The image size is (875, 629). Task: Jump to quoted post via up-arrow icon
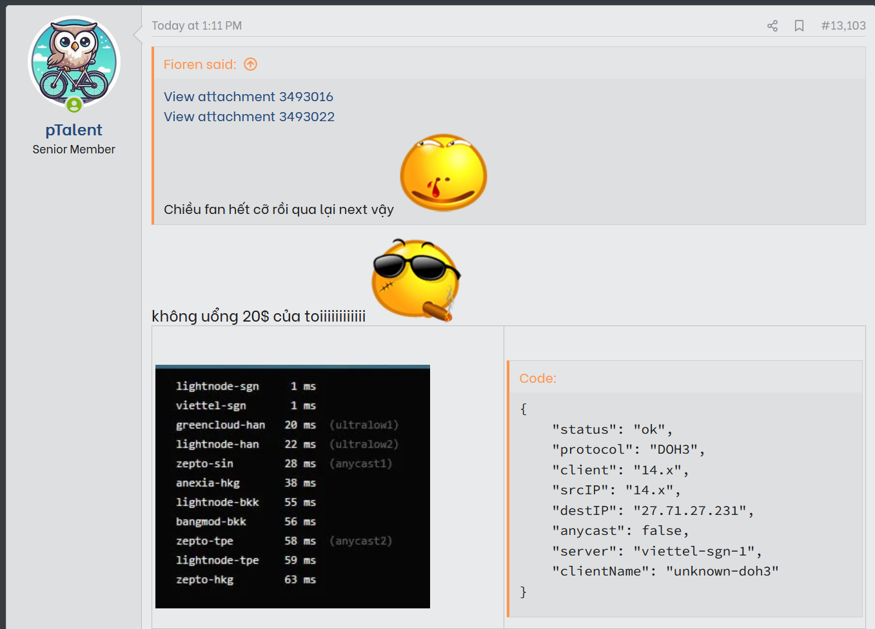(250, 64)
